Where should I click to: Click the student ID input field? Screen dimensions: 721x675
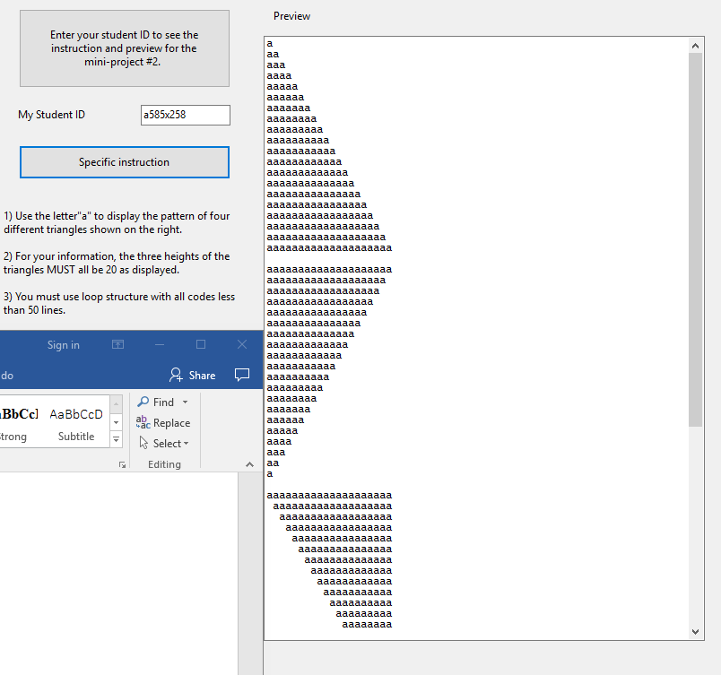click(185, 115)
